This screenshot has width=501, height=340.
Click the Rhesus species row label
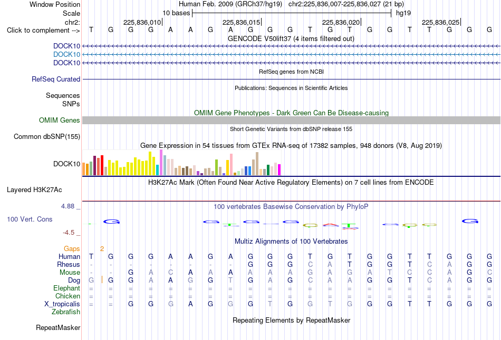coord(69,264)
